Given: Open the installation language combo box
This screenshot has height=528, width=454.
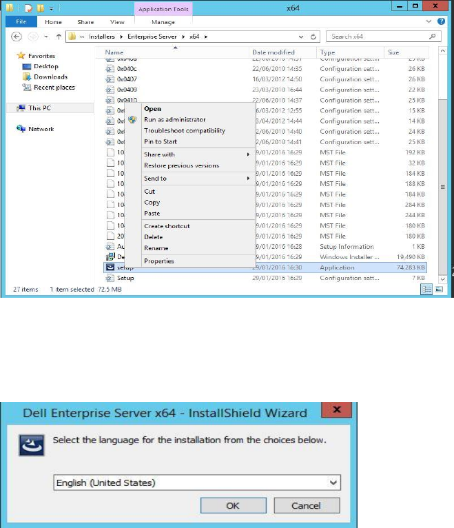Looking at the screenshot, I should tap(197, 483).
